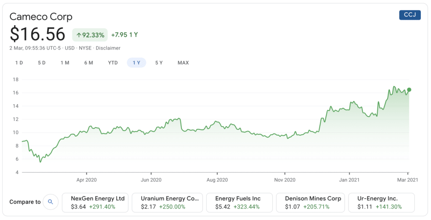Switch chart to 6 M range
Viewport: 431px width, 220px height.
point(88,63)
